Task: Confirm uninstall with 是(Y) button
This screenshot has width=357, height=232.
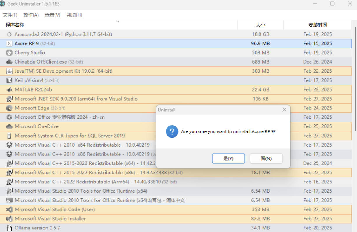Action: pyautogui.click(x=228, y=158)
